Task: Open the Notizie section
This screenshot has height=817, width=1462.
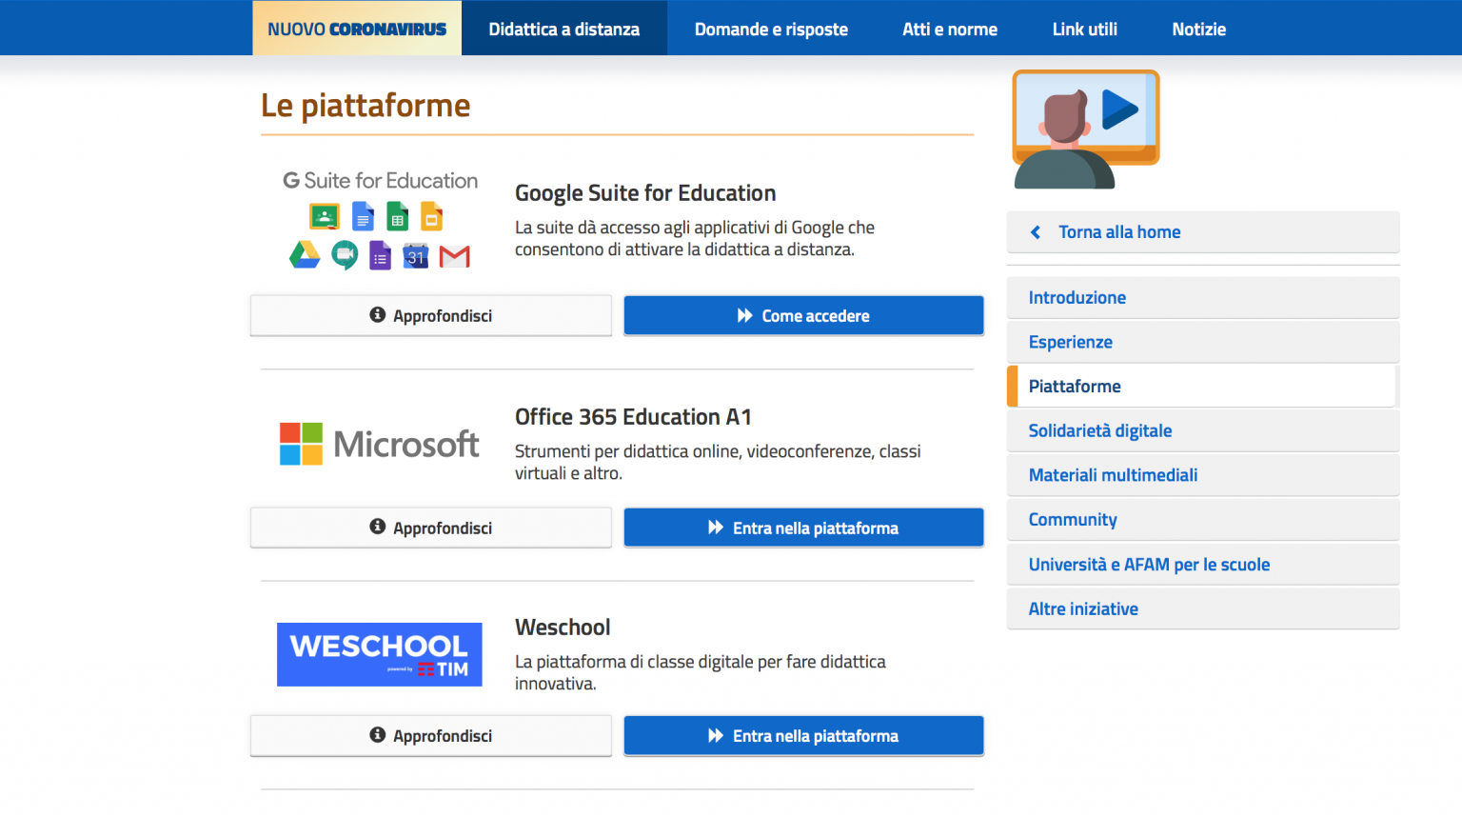Action: pos(1199,29)
